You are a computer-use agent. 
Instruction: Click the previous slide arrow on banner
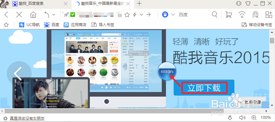tap(19, 73)
